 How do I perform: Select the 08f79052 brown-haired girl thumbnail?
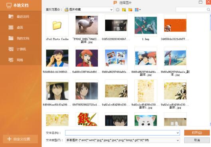point(87,91)
